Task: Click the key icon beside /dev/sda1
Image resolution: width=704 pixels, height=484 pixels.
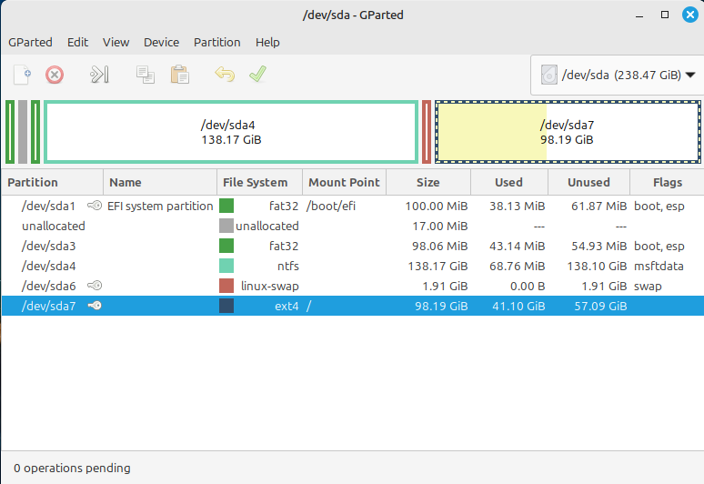Action: coord(95,206)
